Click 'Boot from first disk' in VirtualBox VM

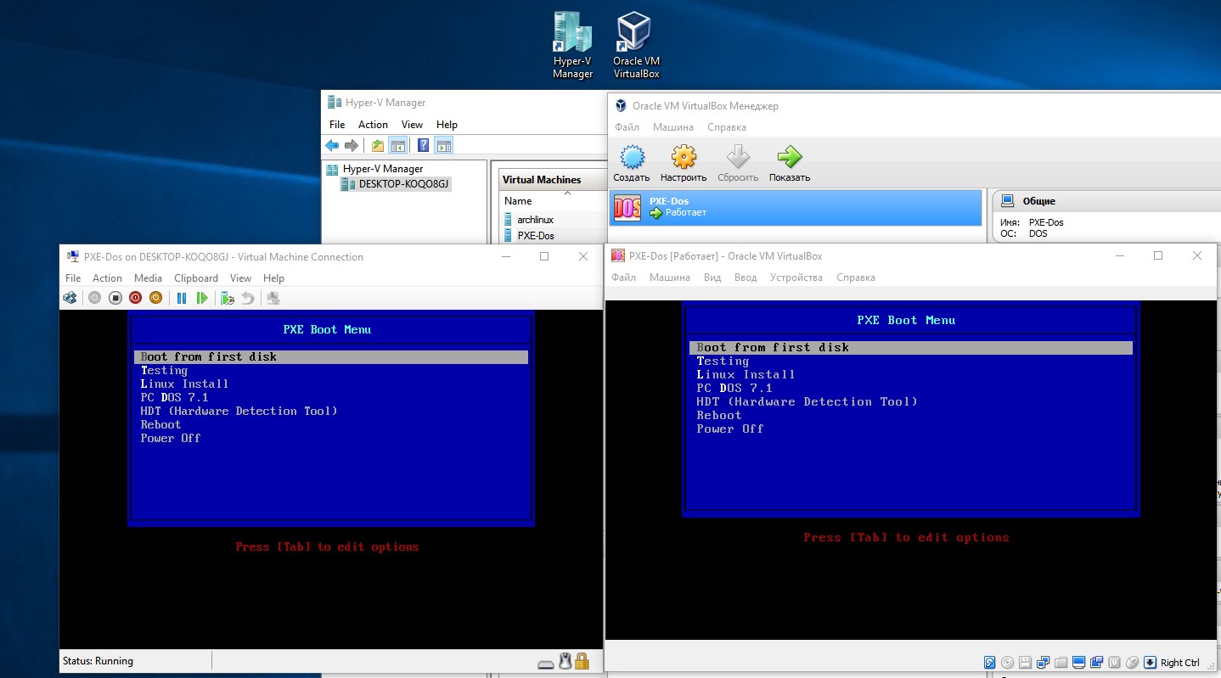pyautogui.click(x=911, y=347)
